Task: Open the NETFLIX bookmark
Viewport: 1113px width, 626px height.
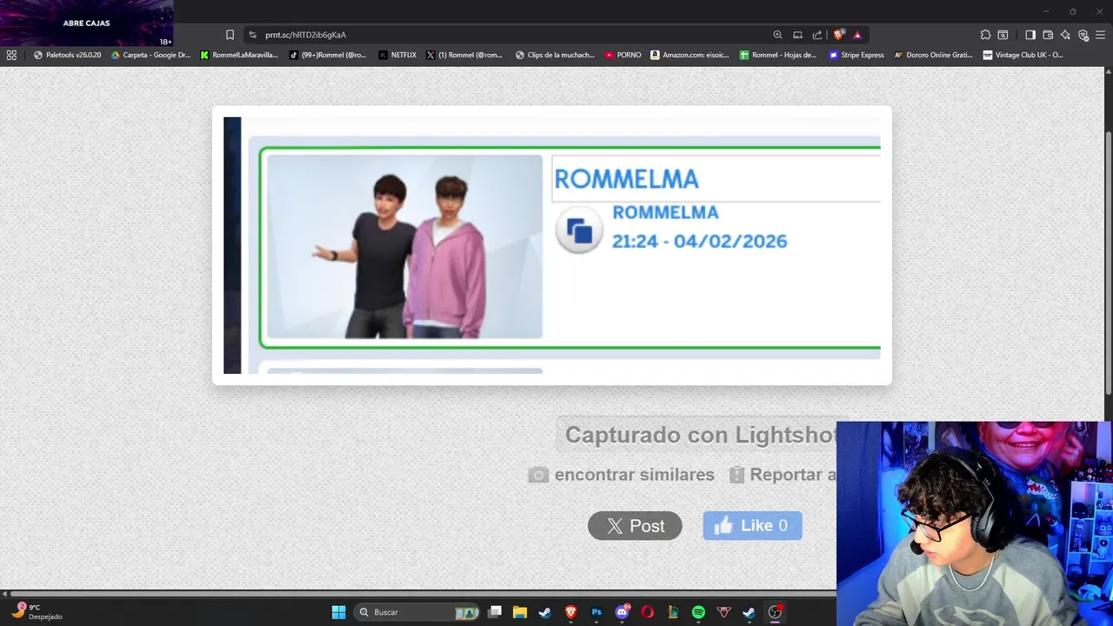Action: tap(397, 55)
